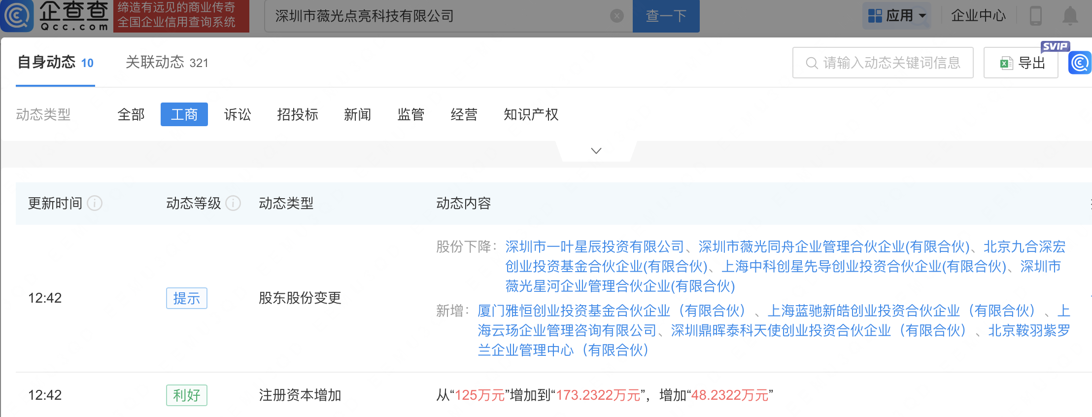1092x417 pixels.
Task: Click the info icon beside 更新时间
Action: coord(95,203)
